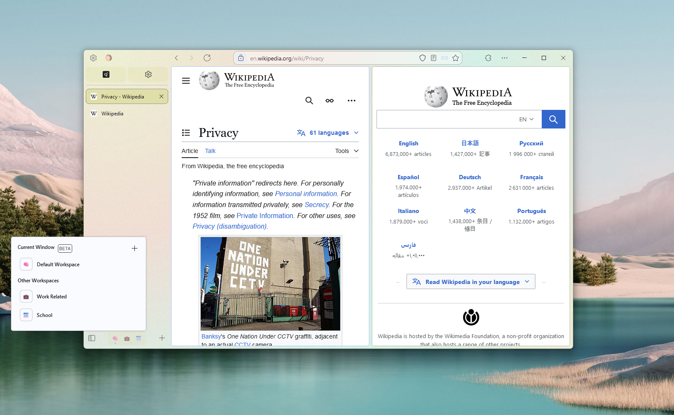Follow the Personal information link
The width and height of the screenshot is (674, 415).
click(x=306, y=194)
